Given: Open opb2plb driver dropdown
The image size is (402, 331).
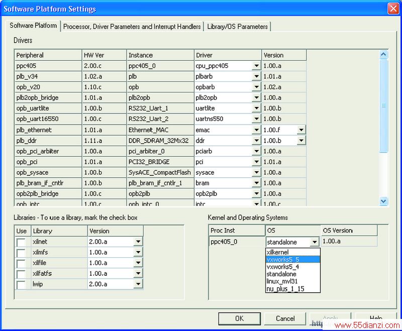Looking at the screenshot, I should coord(256,194).
